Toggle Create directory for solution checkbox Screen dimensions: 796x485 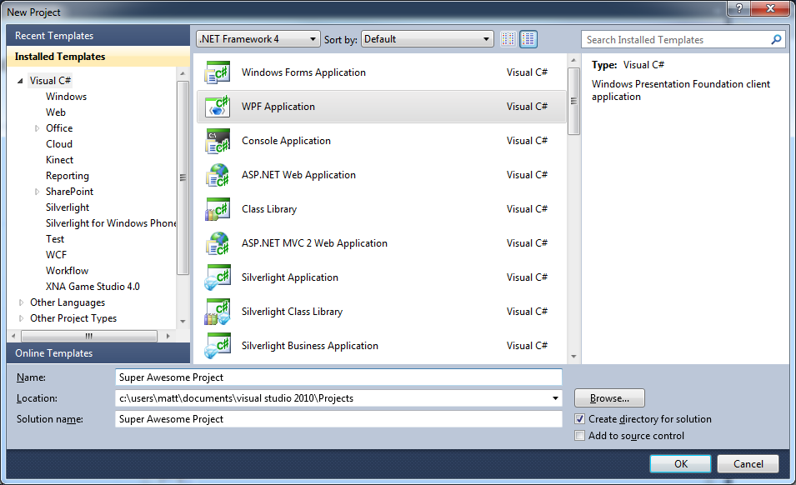coord(580,419)
